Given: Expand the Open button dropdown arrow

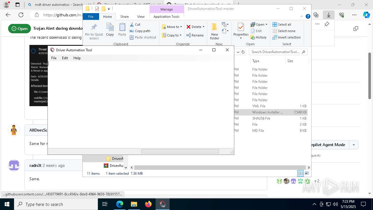Looking at the screenshot, I should (x=266, y=24).
